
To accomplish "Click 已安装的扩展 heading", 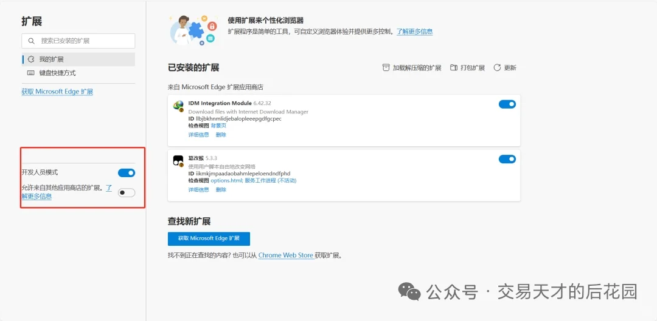I will [193, 68].
